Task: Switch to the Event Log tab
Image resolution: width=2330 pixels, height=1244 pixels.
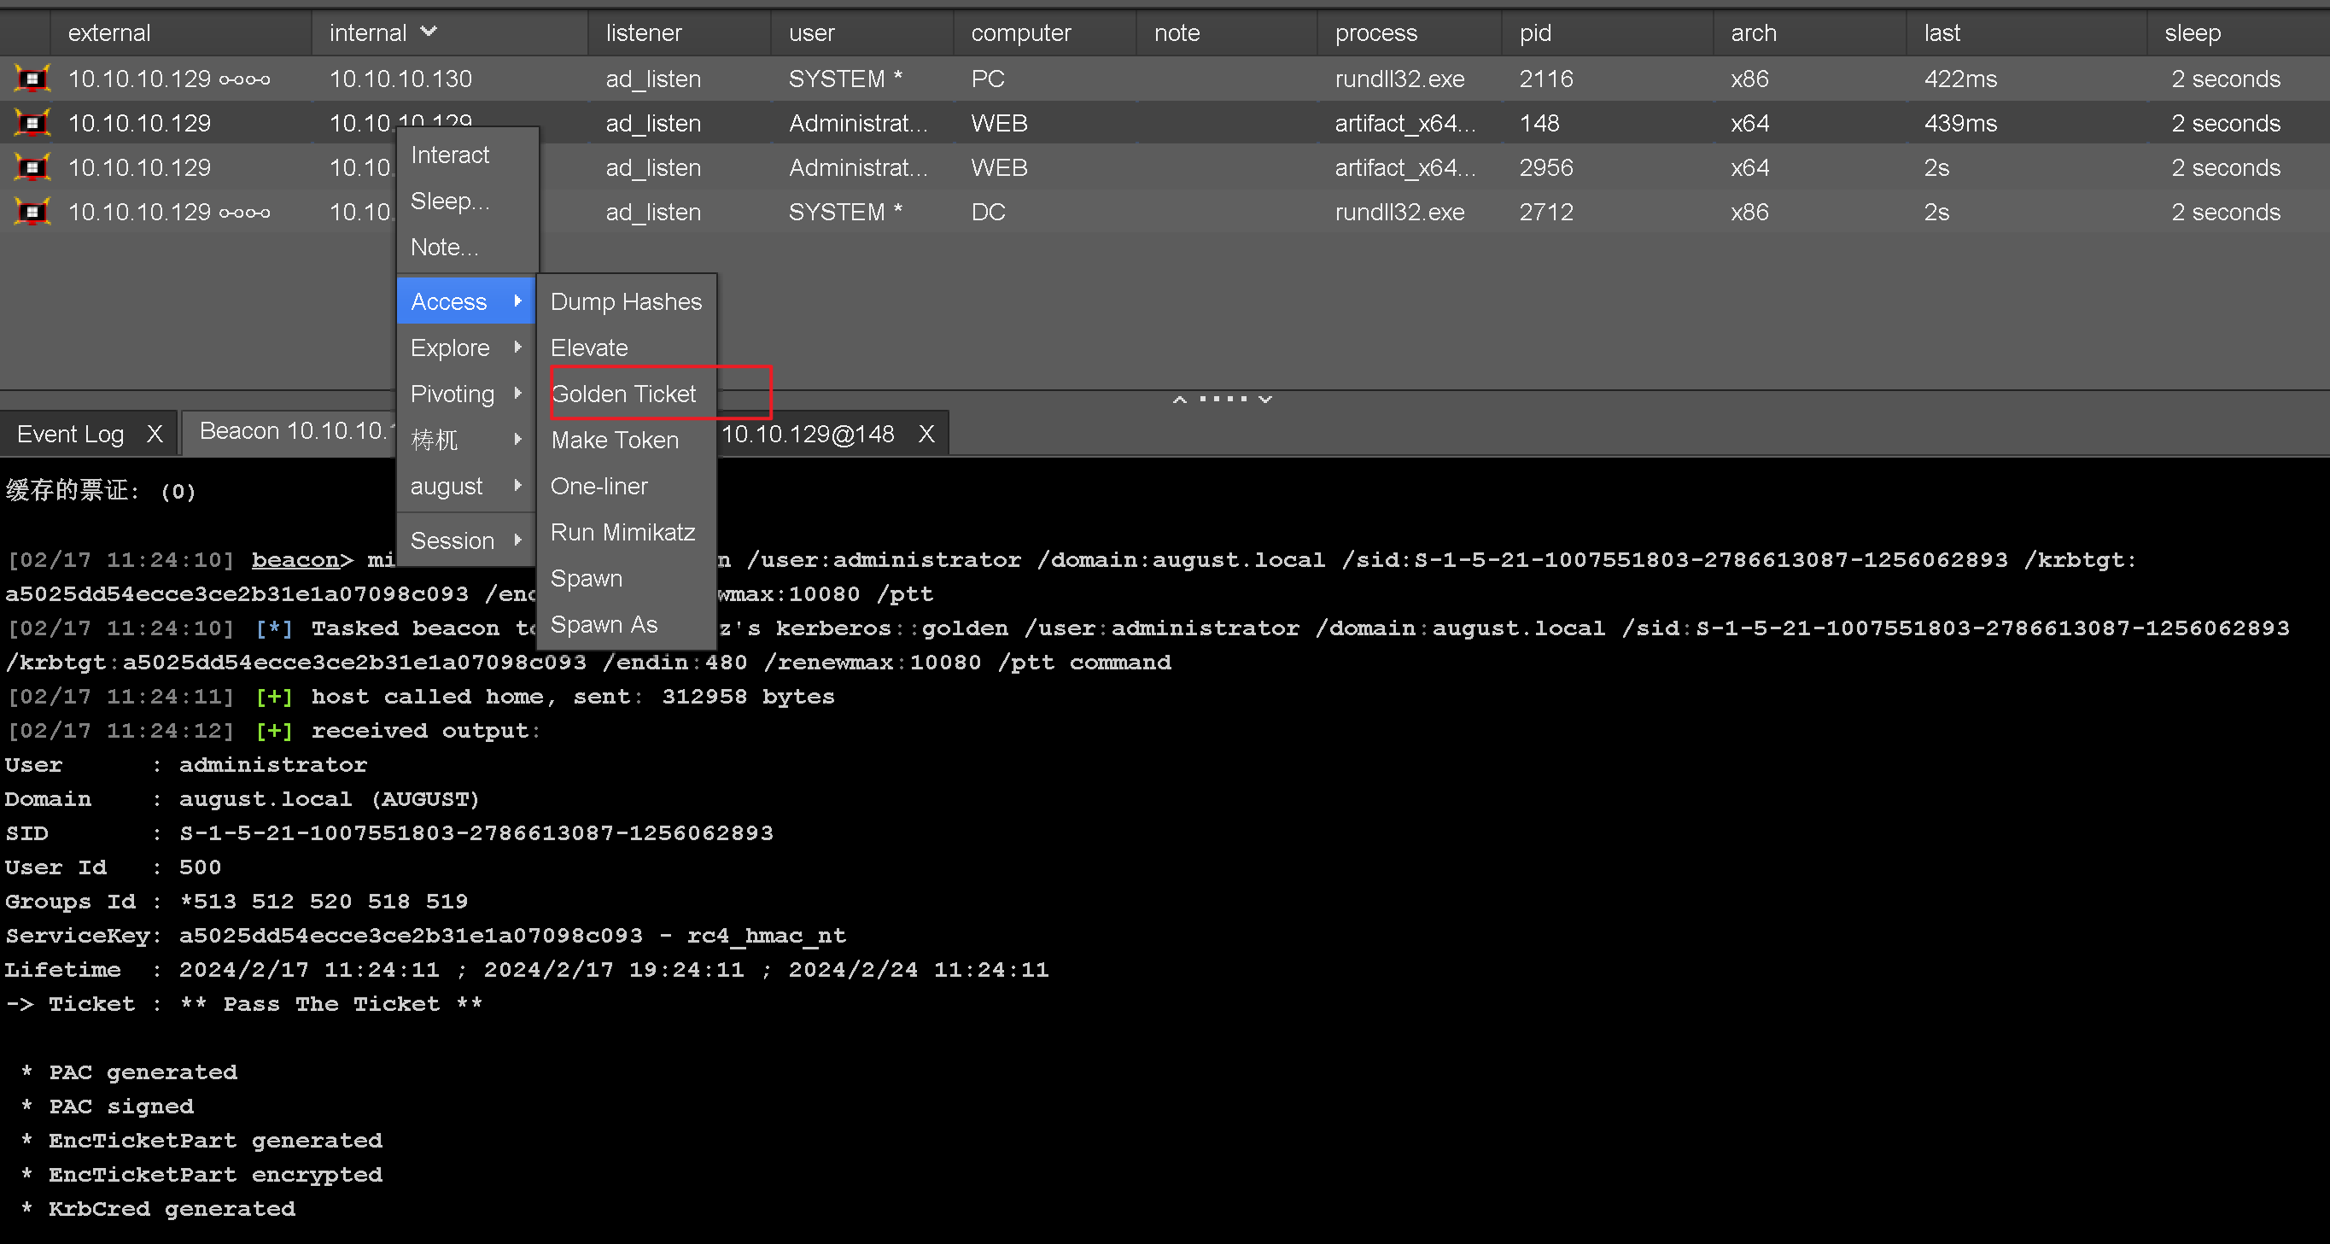Action: (x=71, y=435)
